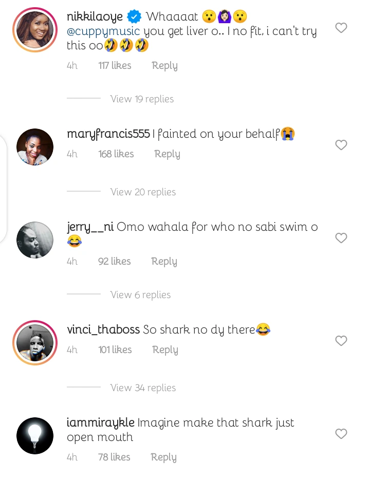Expand View 20 replies under maryfrancis555
This screenshot has height=479, width=370.
coord(143,192)
